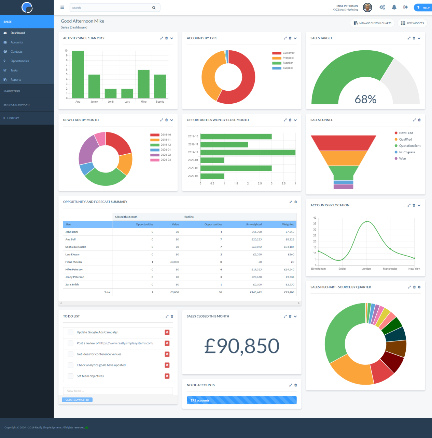Expand the History section in the sidebar

(14, 118)
